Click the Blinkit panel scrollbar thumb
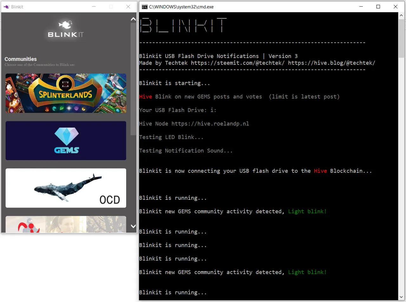The image size is (406, 302). tap(133, 79)
